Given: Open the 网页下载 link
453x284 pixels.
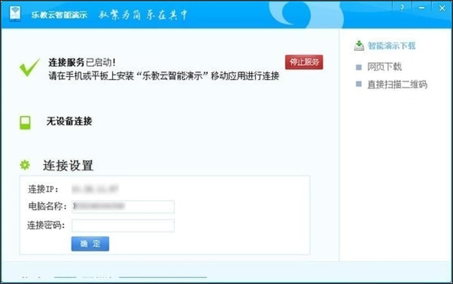Looking at the screenshot, I should click(385, 67).
